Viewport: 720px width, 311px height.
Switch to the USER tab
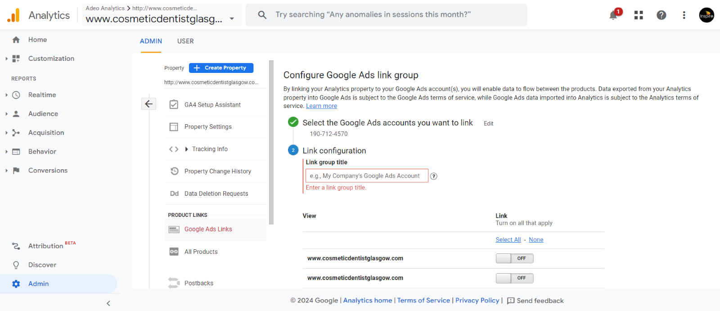[x=185, y=41]
